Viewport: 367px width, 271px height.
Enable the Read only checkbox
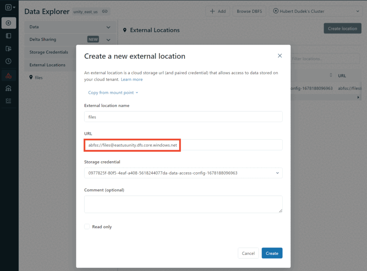click(x=87, y=227)
